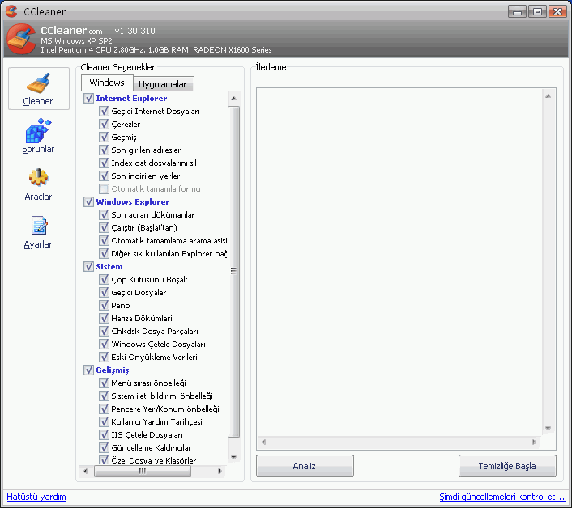This screenshot has width=572, height=508.
Task: Toggle the Internet Explorer group checkbox
Action: (x=88, y=99)
